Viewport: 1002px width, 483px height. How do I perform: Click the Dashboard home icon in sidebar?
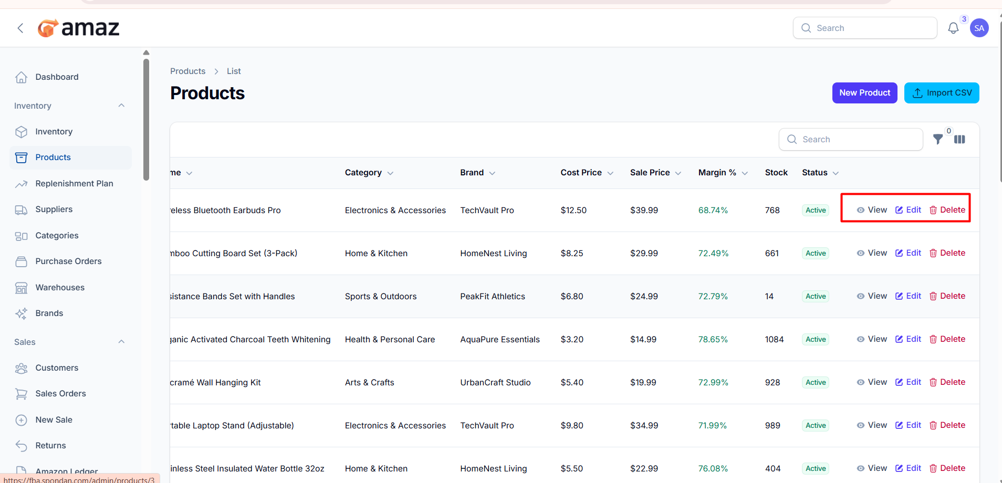click(21, 77)
